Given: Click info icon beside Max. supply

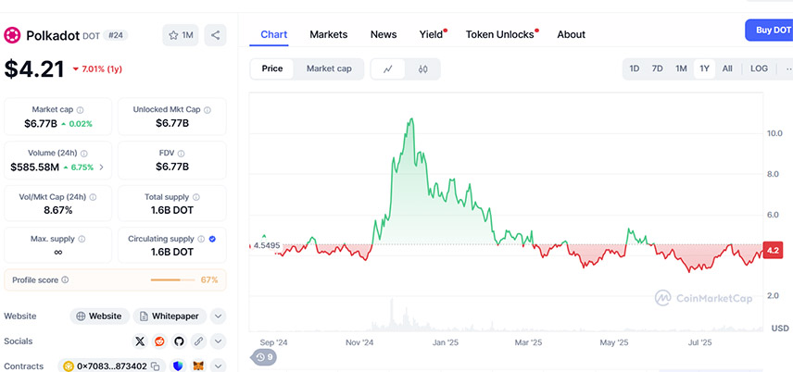Looking at the screenshot, I should click(x=82, y=239).
